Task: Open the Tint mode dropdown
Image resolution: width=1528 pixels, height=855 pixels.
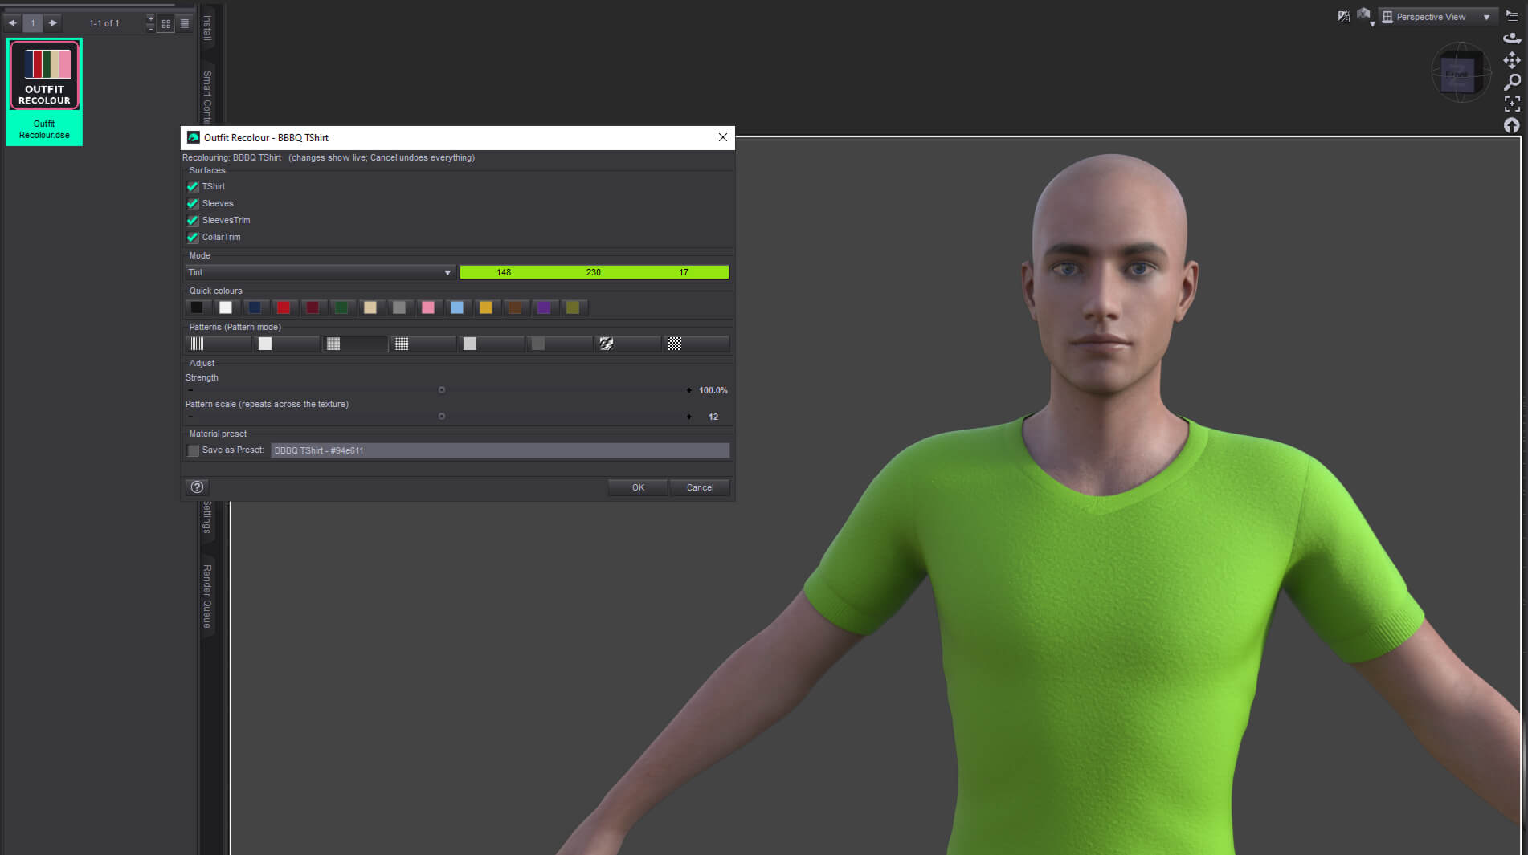Action: pos(321,272)
